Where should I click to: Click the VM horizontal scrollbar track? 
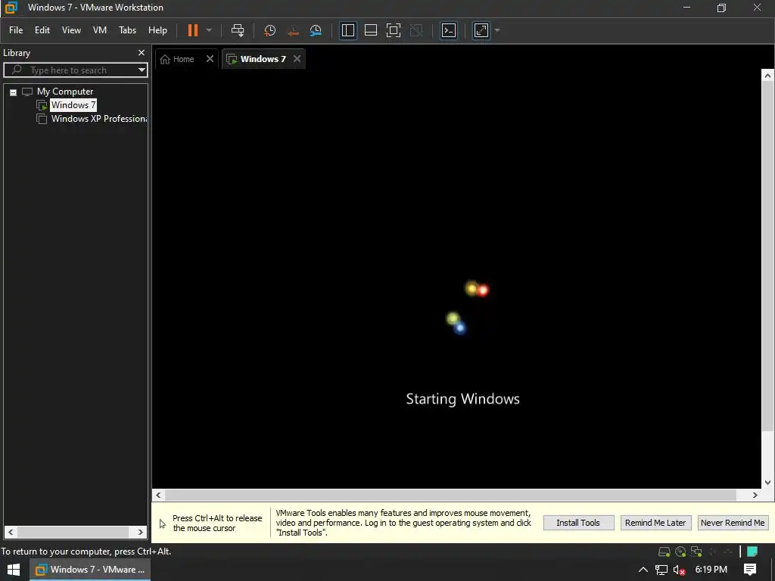click(x=451, y=495)
